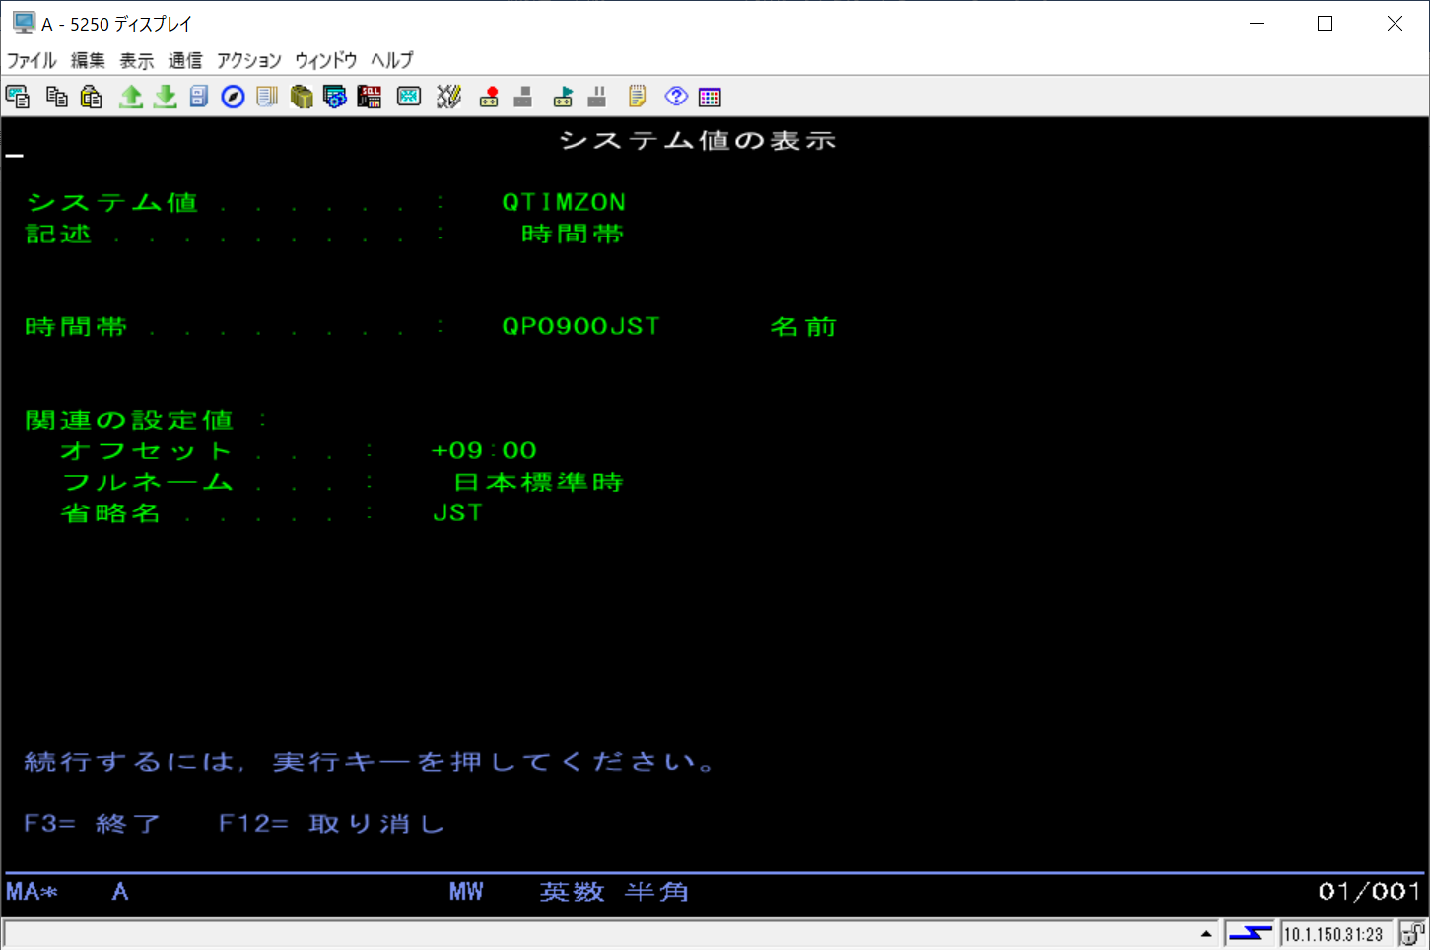Click the 10.1.150.31:23 address in status bar
This screenshot has width=1430, height=950.
tap(1334, 934)
